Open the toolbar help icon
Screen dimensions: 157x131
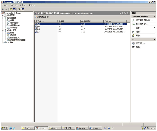(19, 9)
